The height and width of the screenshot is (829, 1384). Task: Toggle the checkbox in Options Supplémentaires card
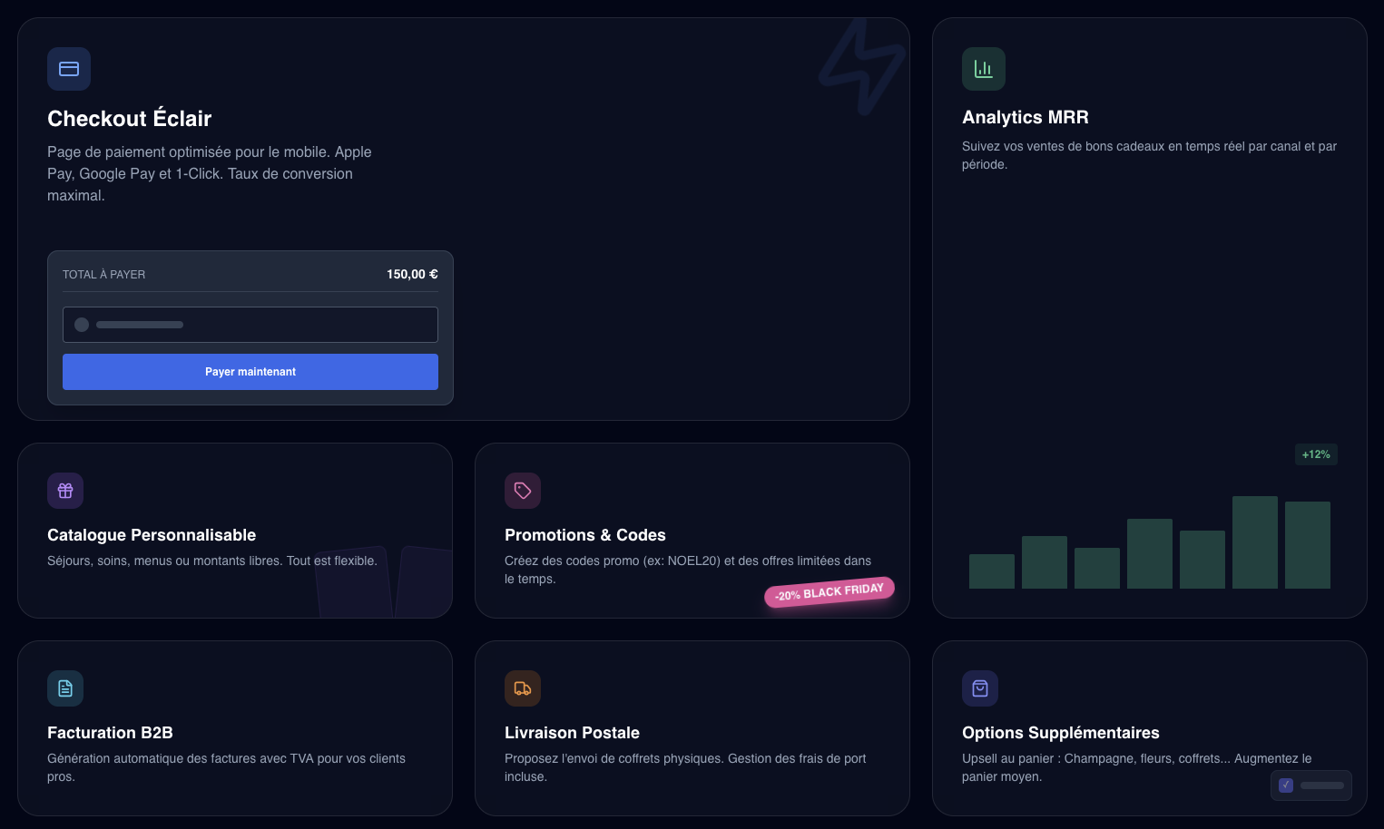1286,785
